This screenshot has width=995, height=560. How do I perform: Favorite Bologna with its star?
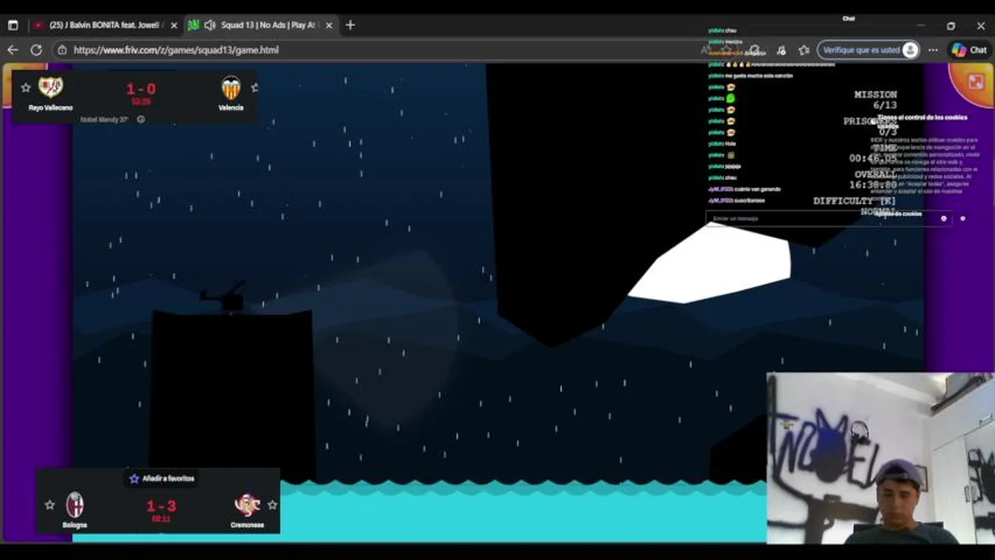pyautogui.click(x=50, y=505)
